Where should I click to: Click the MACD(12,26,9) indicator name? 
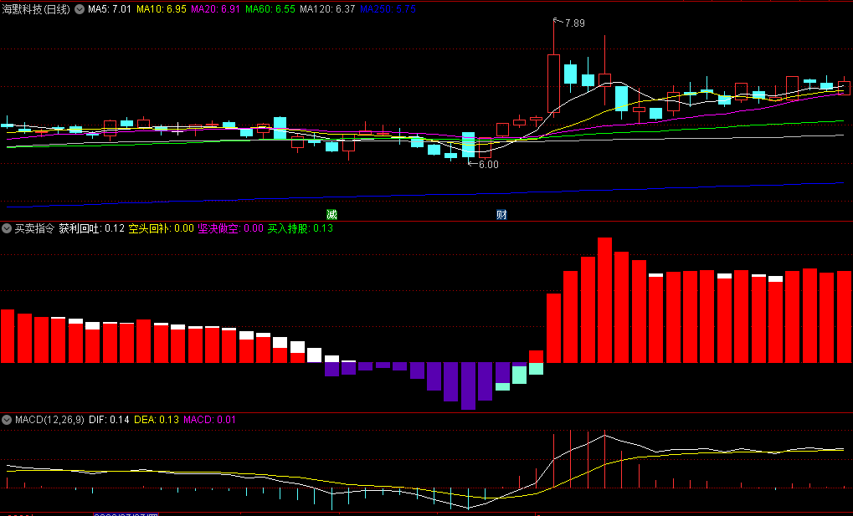point(49,420)
